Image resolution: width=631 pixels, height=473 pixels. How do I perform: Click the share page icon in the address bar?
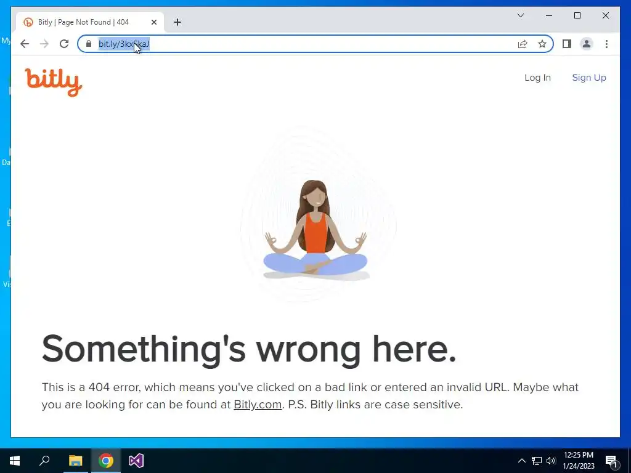click(523, 44)
